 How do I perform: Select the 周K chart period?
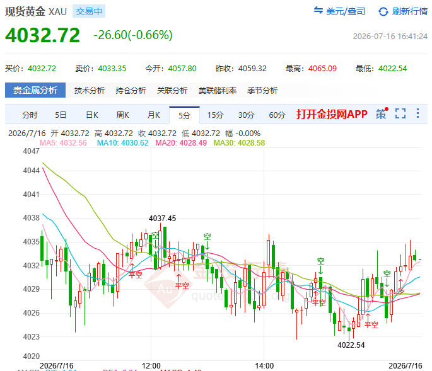pyautogui.click(x=122, y=115)
